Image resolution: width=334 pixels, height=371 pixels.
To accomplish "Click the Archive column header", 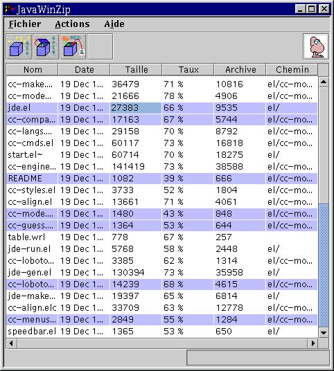I will [x=240, y=69].
